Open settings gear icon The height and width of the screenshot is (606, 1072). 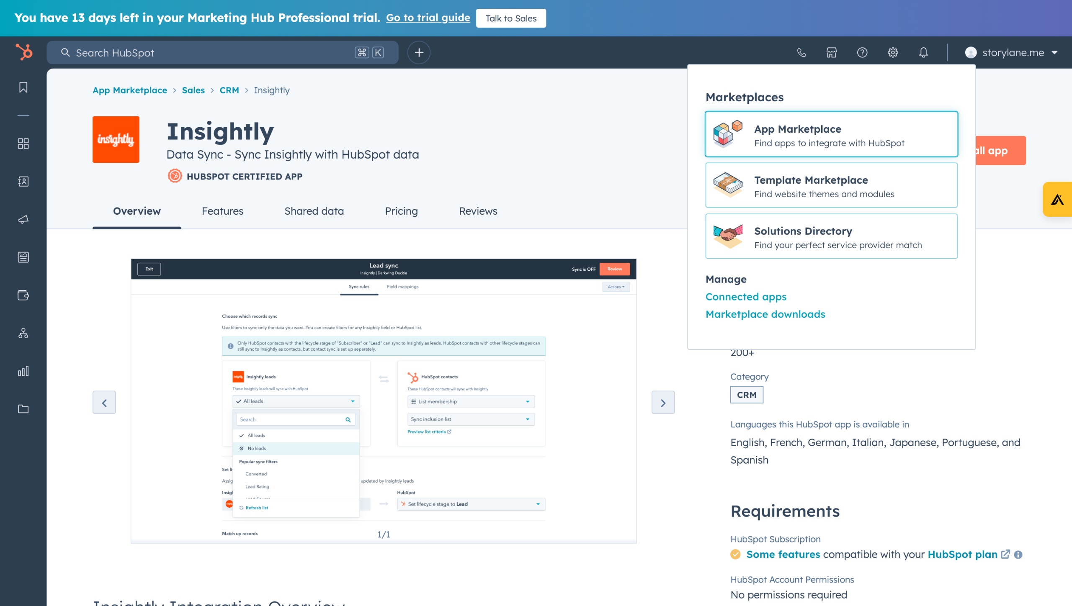(x=893, y=53)
